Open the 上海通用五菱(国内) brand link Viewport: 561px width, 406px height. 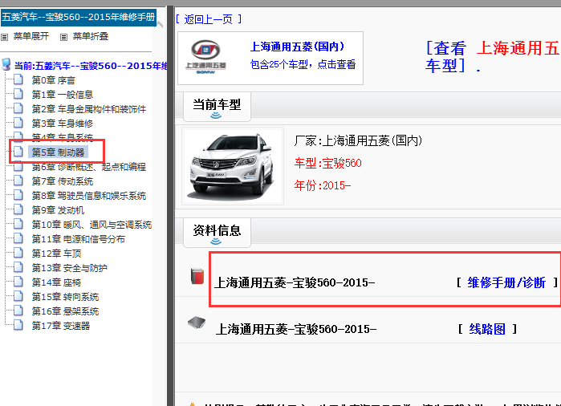(297, 47)
